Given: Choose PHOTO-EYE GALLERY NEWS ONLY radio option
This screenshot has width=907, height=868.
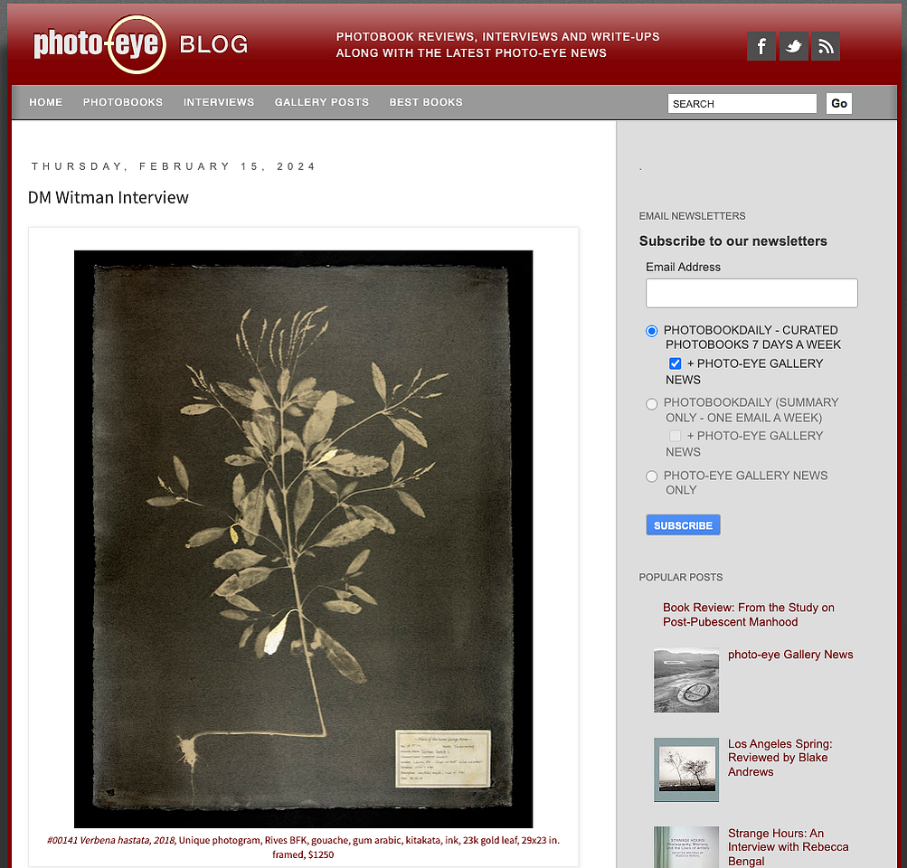Looking at the screenshot, I should coord(651,476).
